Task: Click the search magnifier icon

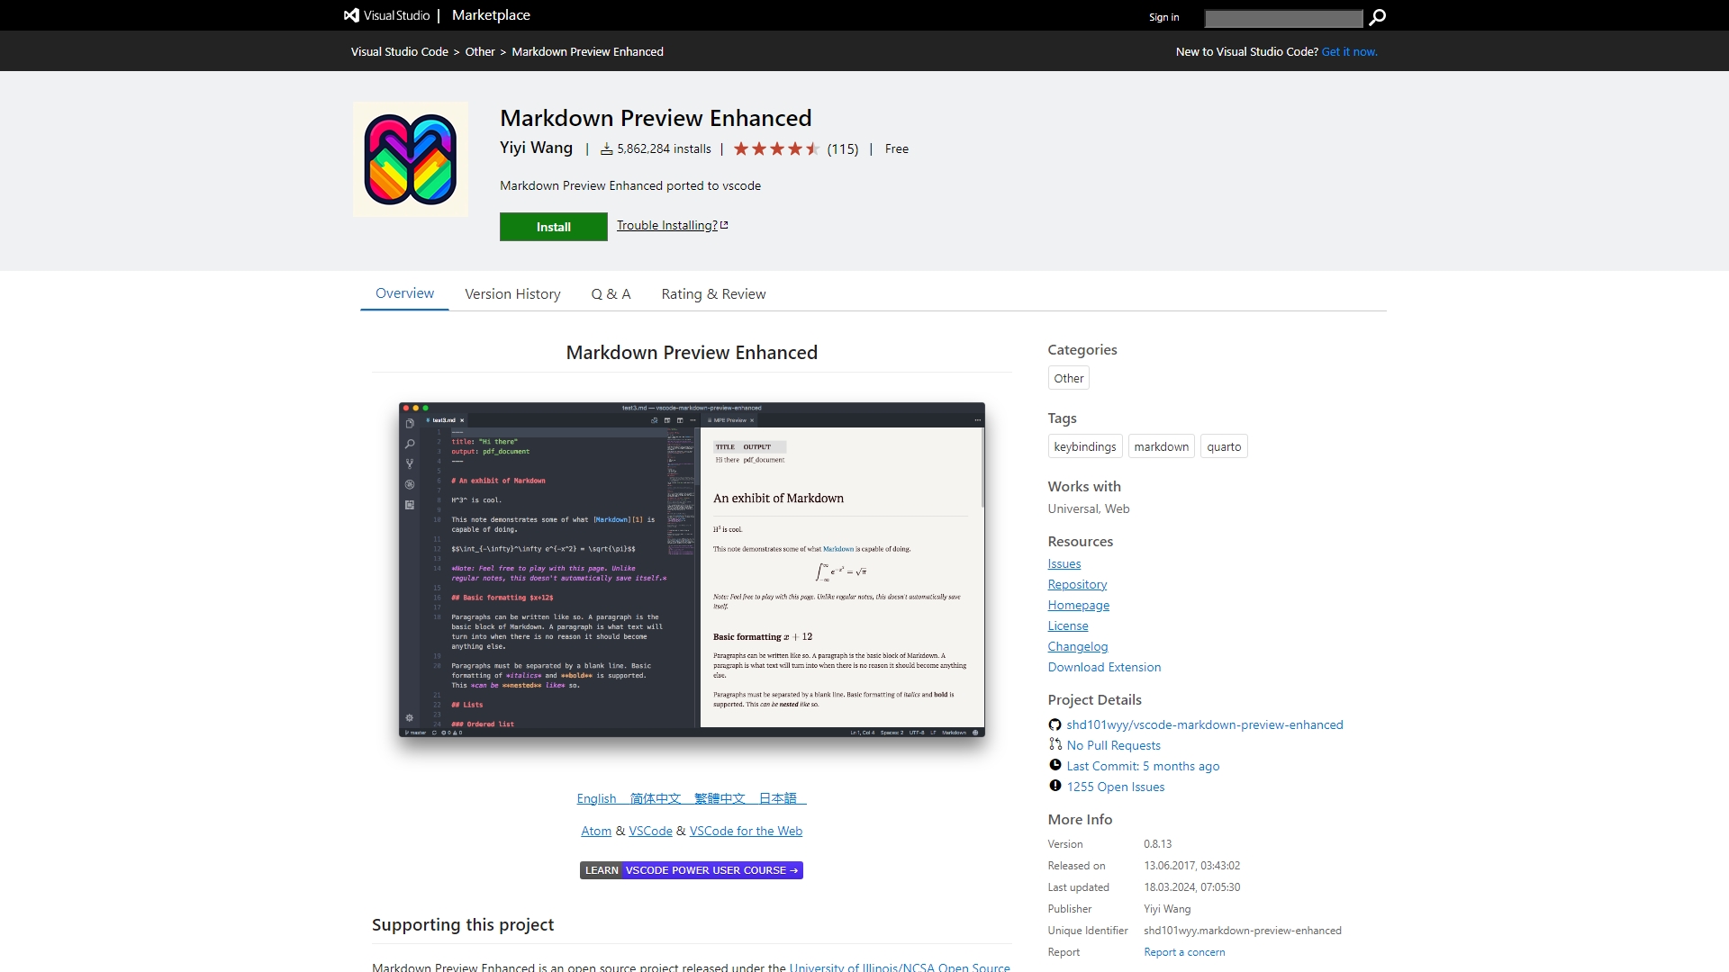Action: (x=1377, y=17)
